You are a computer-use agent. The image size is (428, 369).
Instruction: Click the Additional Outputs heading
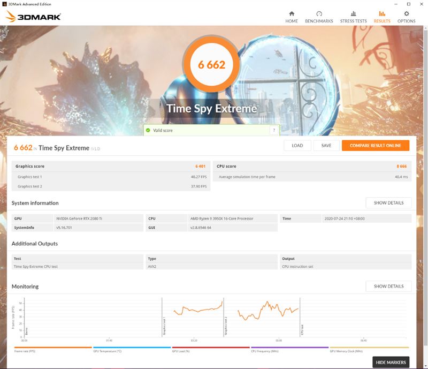[x=35, y=244]
